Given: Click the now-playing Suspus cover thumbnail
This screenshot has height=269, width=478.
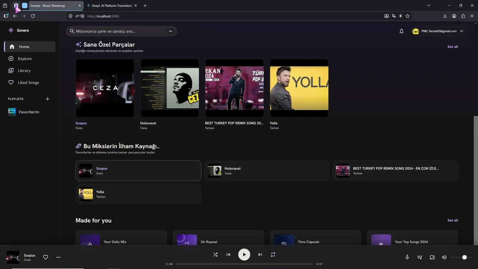Looking at the screenshot, I should point(13,257).
